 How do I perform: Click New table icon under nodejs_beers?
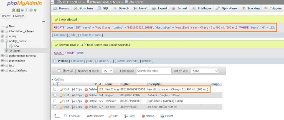pos(11,46)
